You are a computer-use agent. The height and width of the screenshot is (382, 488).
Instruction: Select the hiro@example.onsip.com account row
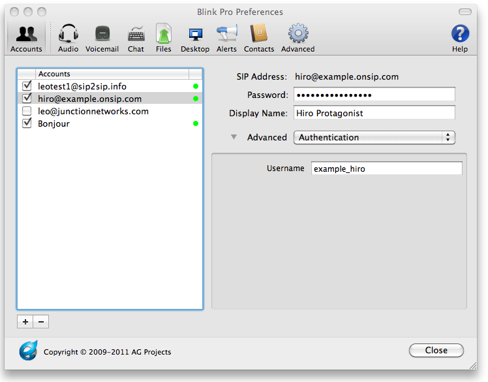(110, 99)
